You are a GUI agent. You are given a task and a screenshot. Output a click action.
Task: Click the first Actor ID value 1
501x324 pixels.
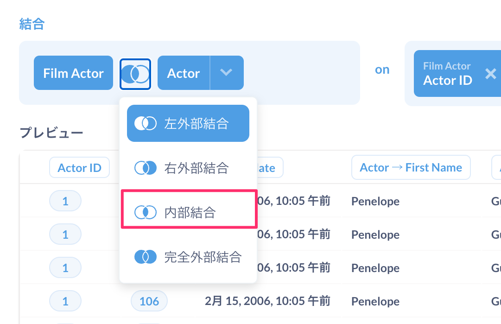(x=65, y=201)
